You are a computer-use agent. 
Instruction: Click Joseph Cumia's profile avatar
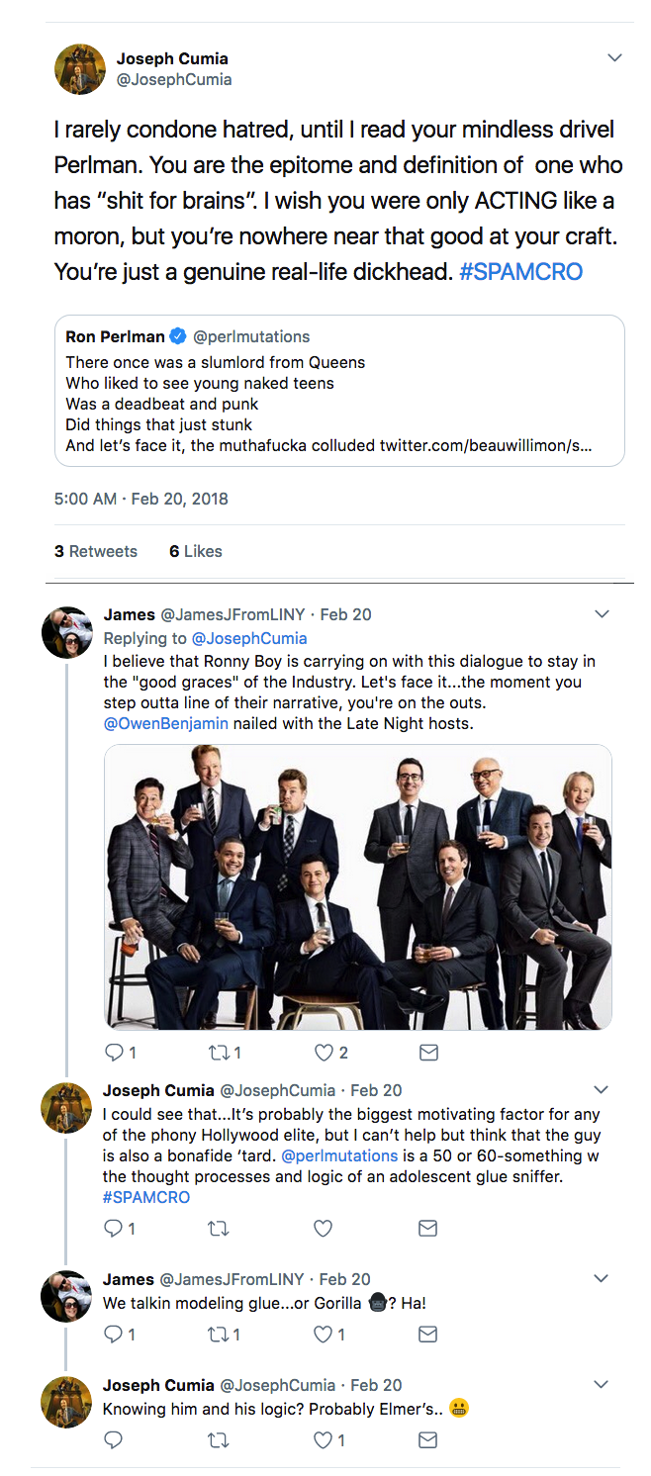coord(79,69)
